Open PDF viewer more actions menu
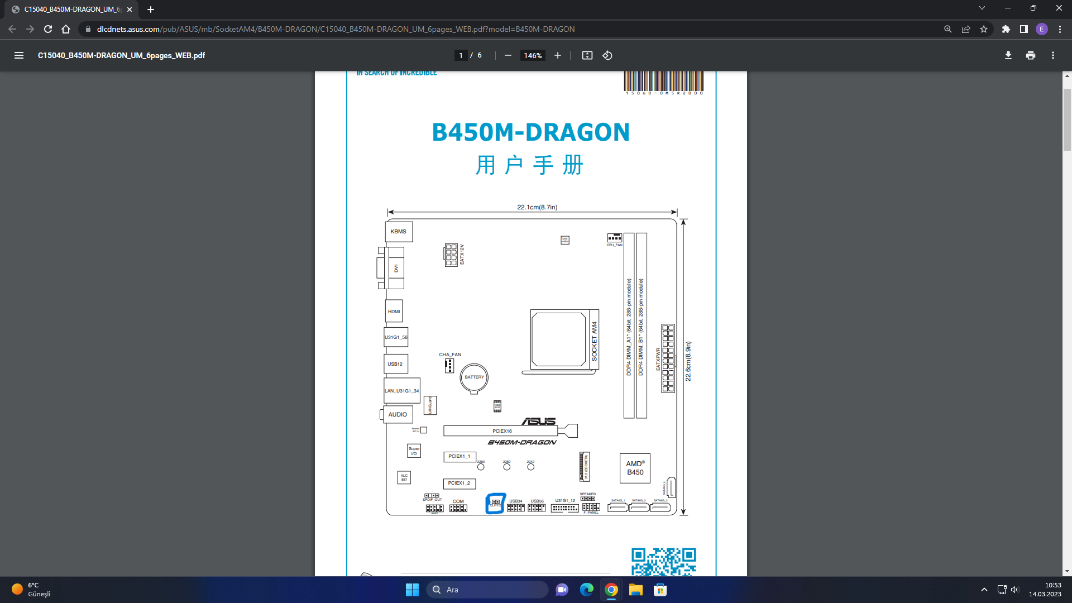This screenshot has height=603, width=1072. pos(1052,55)
